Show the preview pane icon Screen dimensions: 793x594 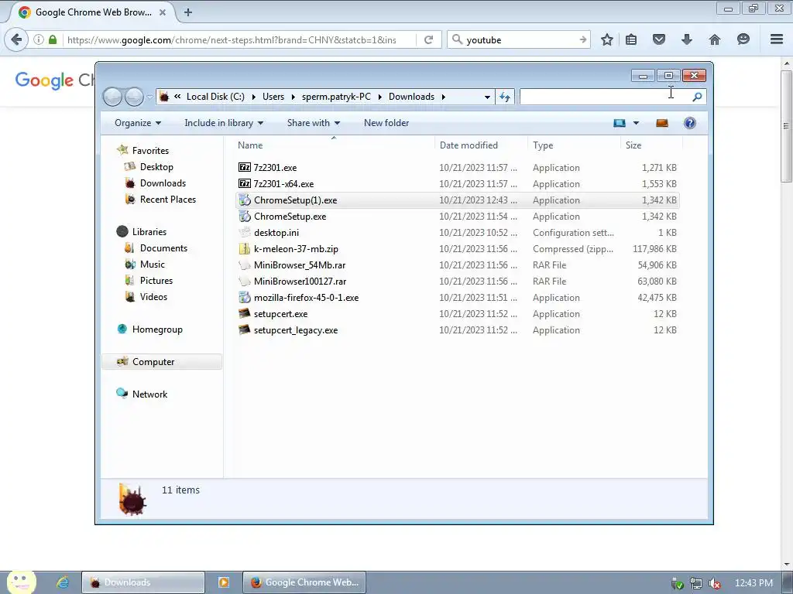pyautogui.click(x=661, y=123)
